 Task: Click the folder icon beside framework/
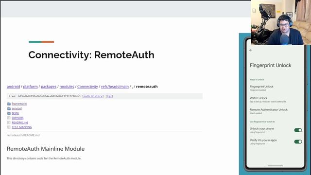click(9, 104)
